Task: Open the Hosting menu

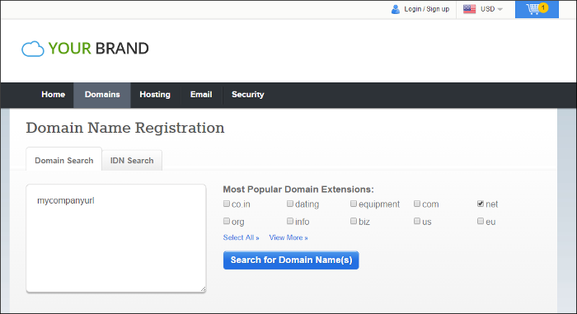Action: (155, 95)
